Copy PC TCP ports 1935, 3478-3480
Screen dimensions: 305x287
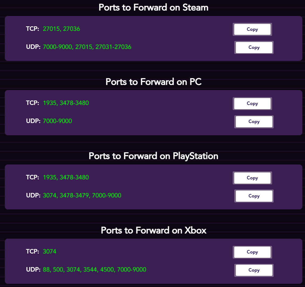[252, 103]
